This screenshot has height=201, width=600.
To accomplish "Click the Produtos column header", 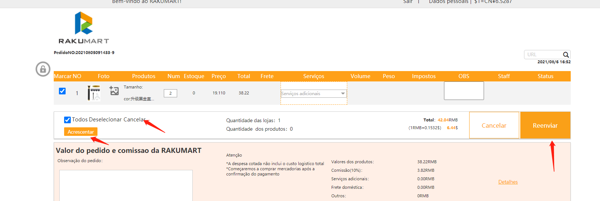I will 144,76.
